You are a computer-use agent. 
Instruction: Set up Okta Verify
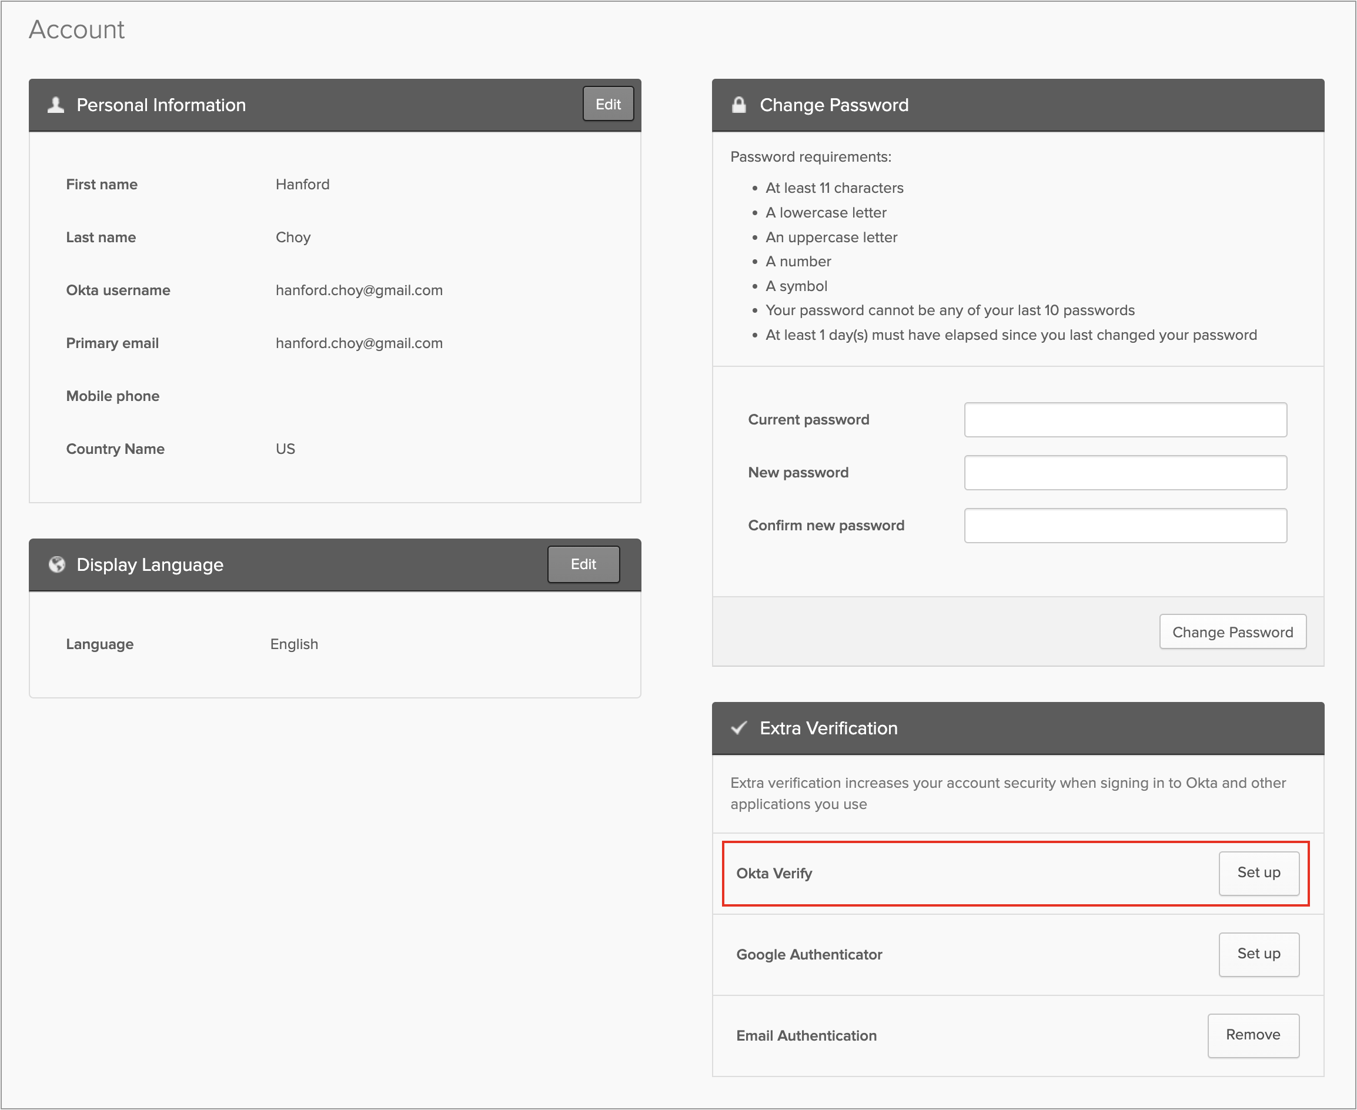point(1258,873)
